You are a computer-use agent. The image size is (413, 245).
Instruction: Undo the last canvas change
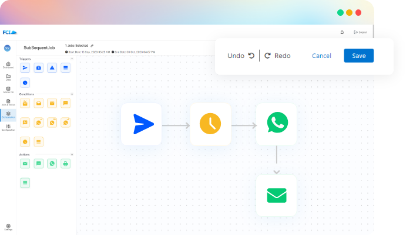(241, 56)
